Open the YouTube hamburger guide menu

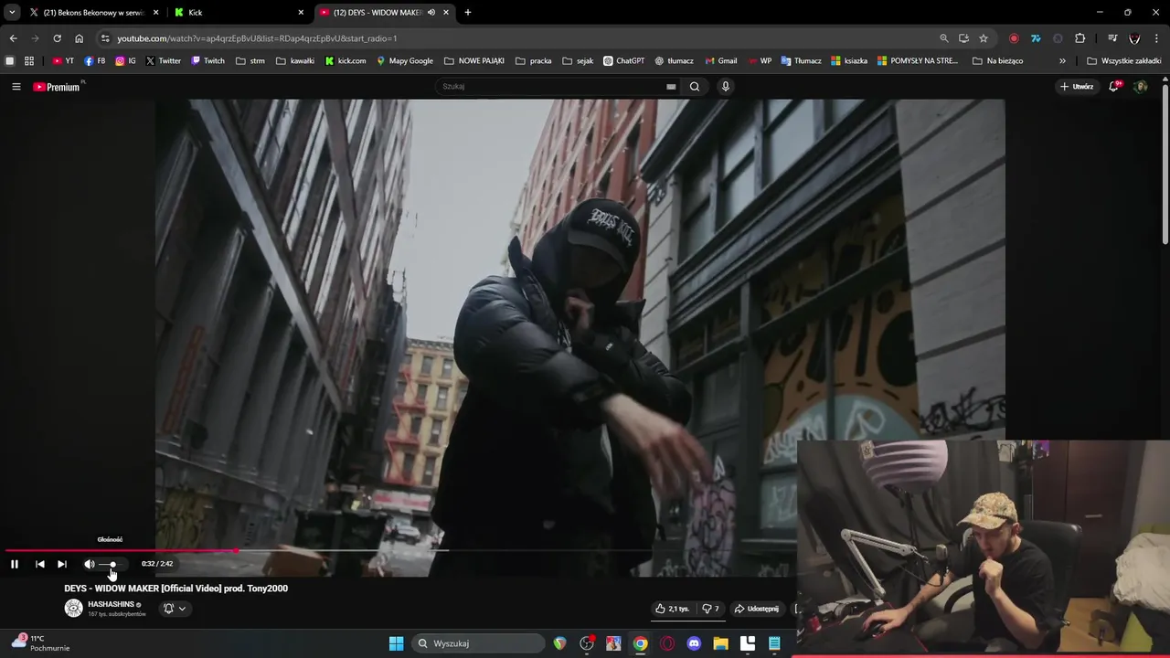[x=16, y=86]
